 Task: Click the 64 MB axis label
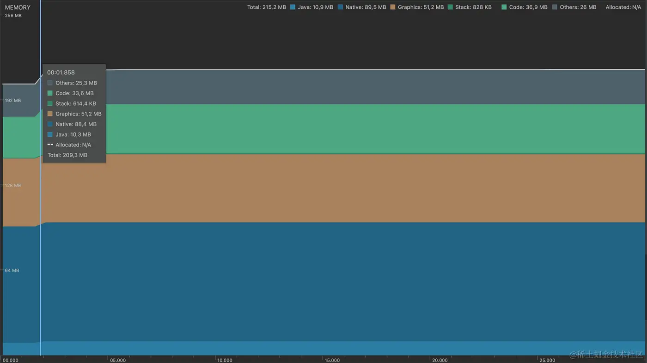tap(12, 270)
